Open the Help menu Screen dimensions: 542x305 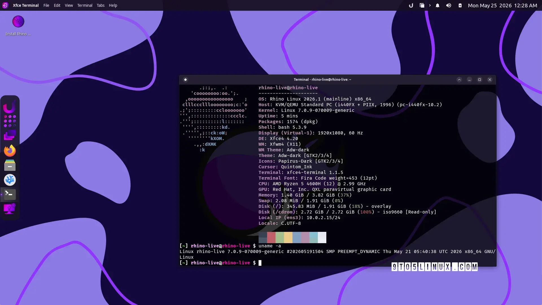pyautogui.click(x=113, y=5)
